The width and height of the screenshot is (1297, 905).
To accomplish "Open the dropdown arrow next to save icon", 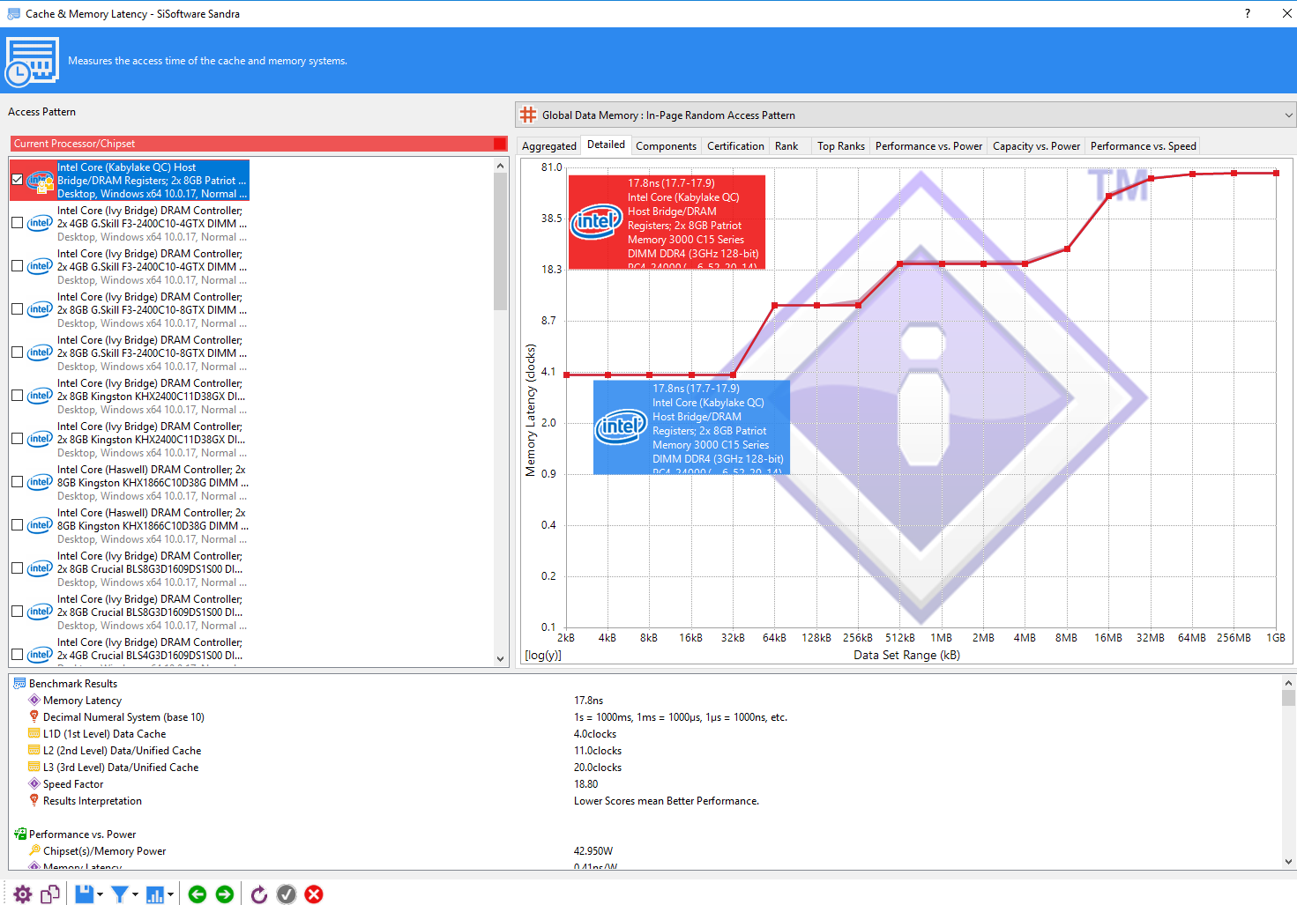I will click(100, 894).
